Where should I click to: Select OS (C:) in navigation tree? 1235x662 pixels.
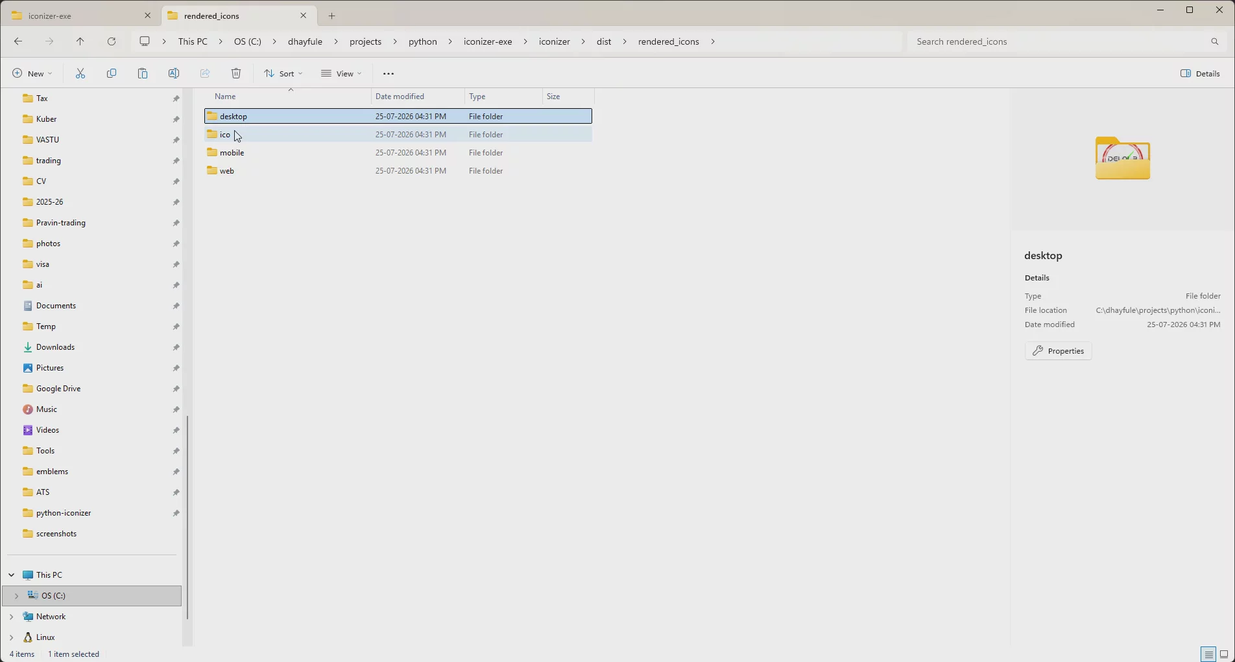(92, 596)
